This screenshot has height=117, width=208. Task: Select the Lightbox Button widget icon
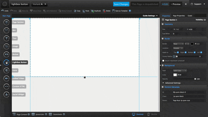coord(6,63)
